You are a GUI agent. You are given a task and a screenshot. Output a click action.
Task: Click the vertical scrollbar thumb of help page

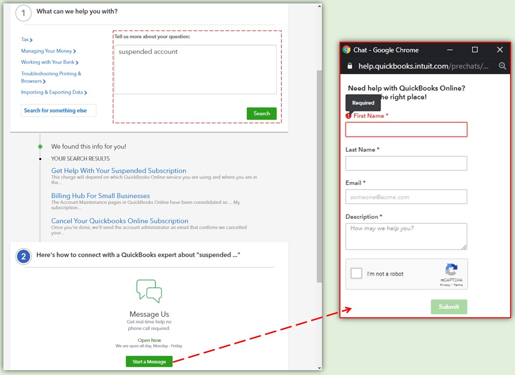(x=319, y=176)
